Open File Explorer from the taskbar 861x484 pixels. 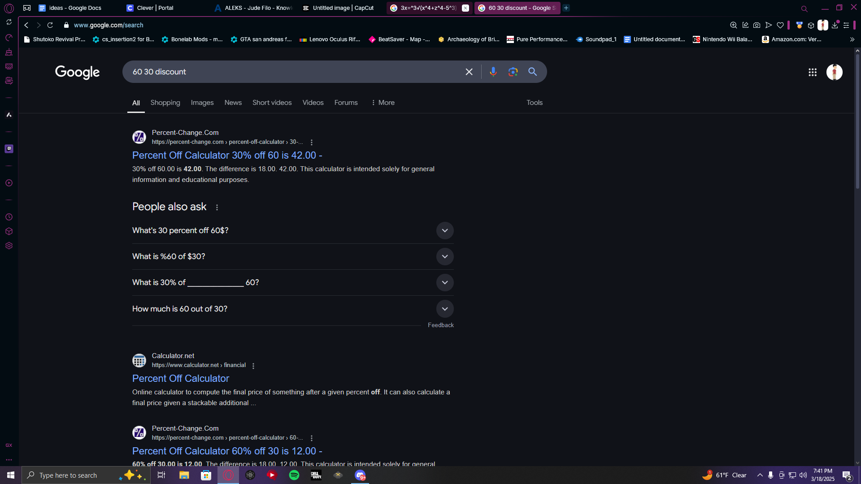[184, 475]
